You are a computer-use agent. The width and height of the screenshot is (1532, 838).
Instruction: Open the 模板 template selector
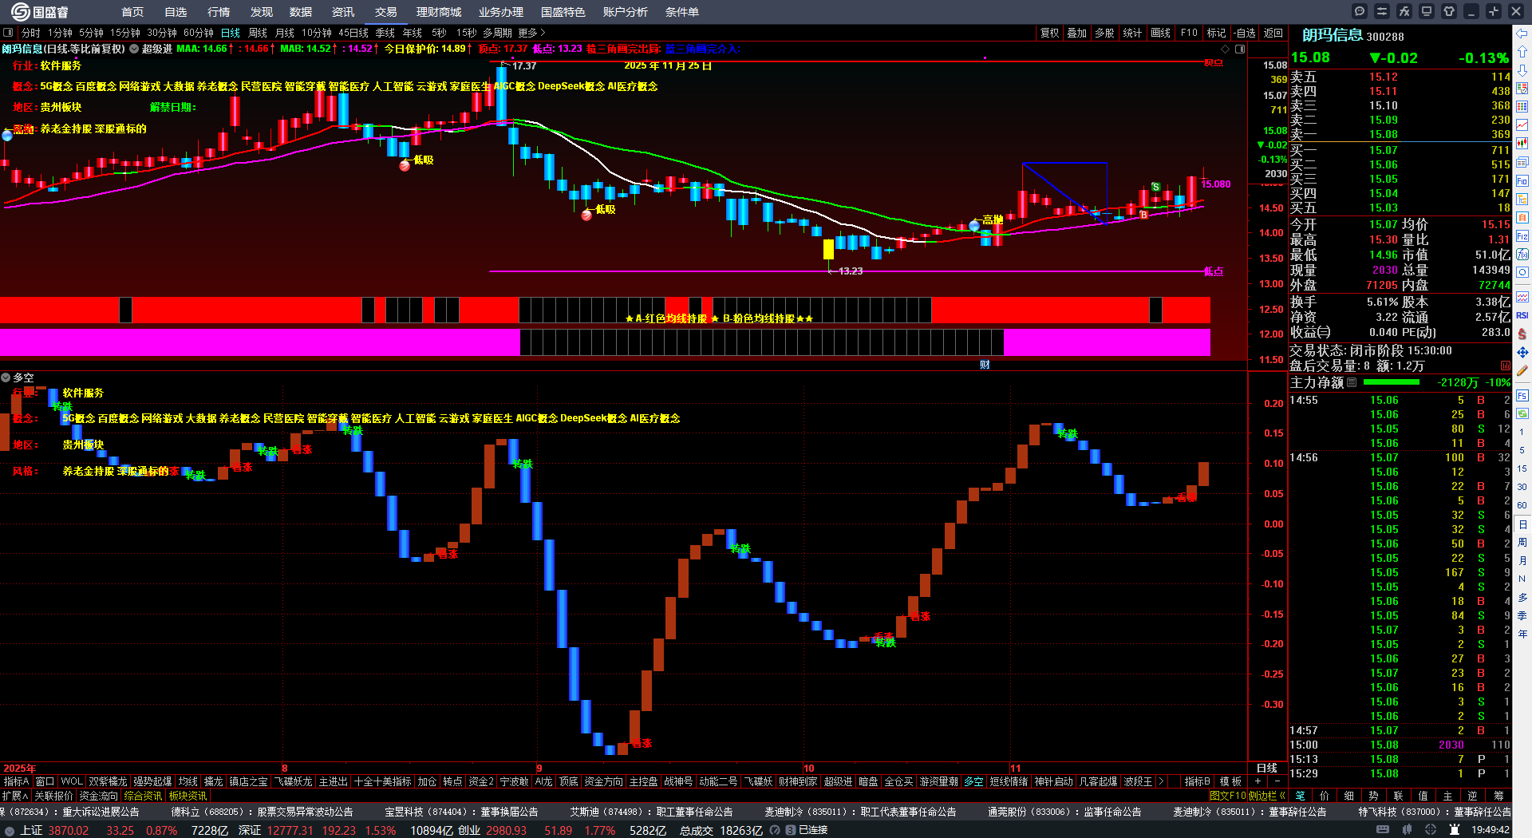pyautogui.click(x=1230, y=781)
